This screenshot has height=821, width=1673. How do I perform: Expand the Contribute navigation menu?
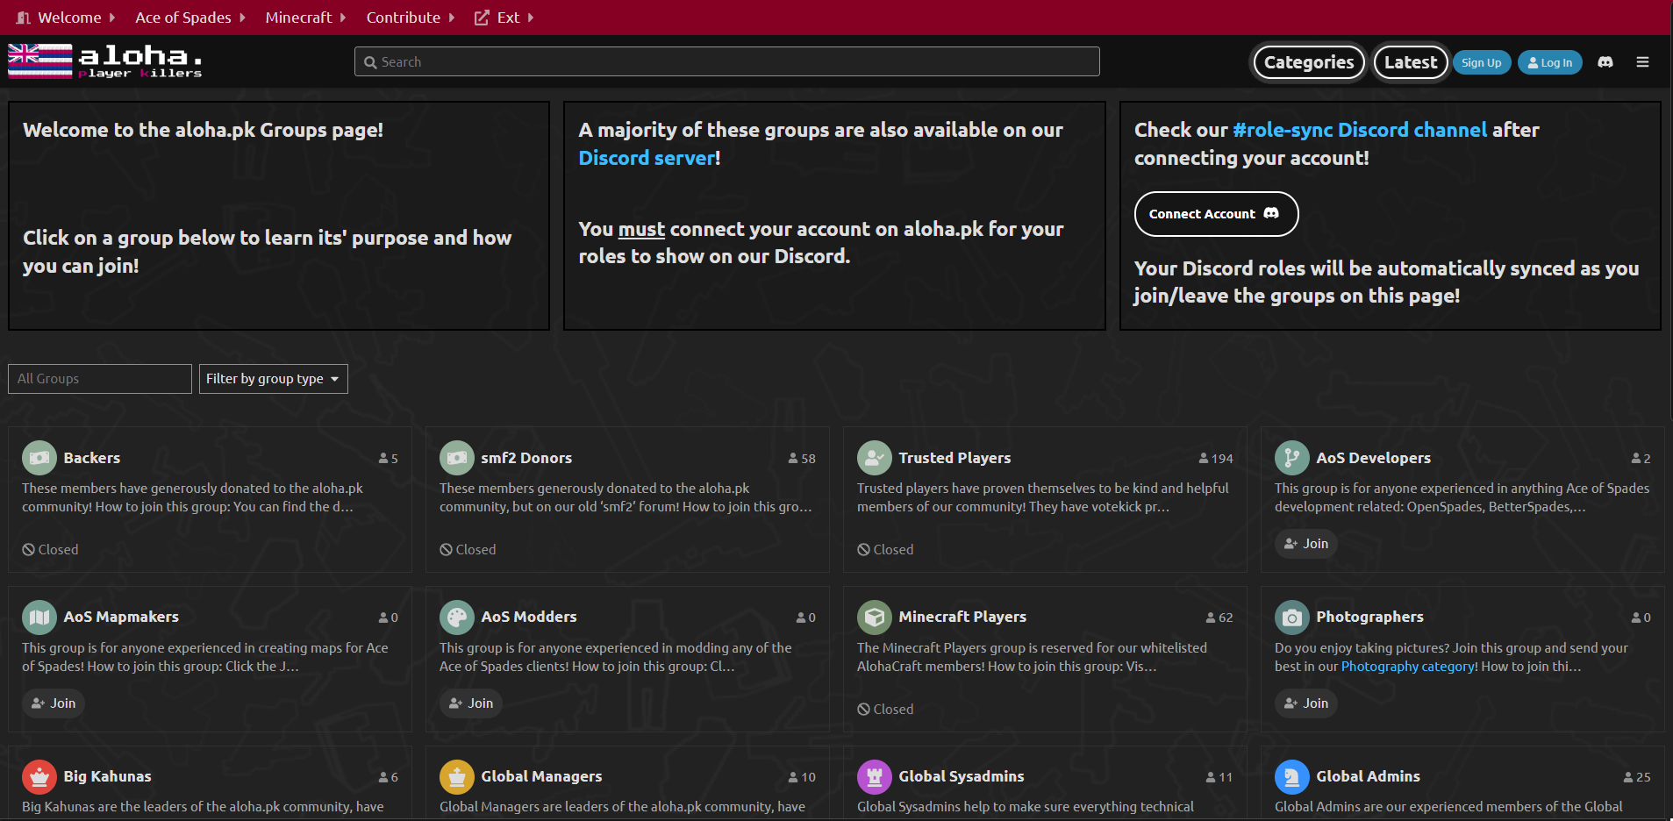pyautogui.click(x=411, y=18)
